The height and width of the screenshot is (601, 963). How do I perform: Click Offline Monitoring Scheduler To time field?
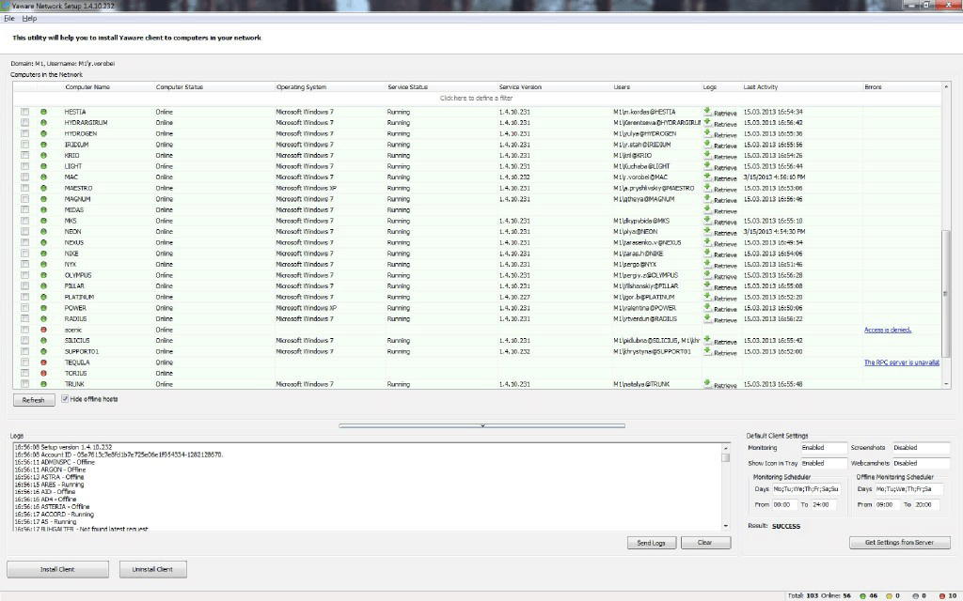click(926, 504)
